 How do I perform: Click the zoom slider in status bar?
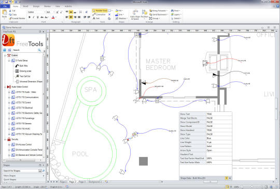point(252,187)
